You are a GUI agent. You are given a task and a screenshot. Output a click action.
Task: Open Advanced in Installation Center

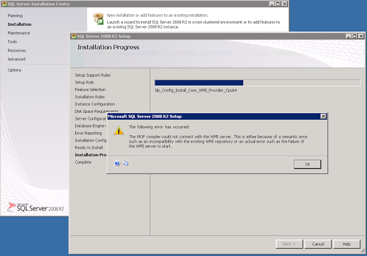tap(17, 59)
